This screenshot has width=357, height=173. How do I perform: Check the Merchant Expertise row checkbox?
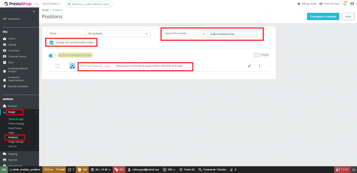point(57,66)
